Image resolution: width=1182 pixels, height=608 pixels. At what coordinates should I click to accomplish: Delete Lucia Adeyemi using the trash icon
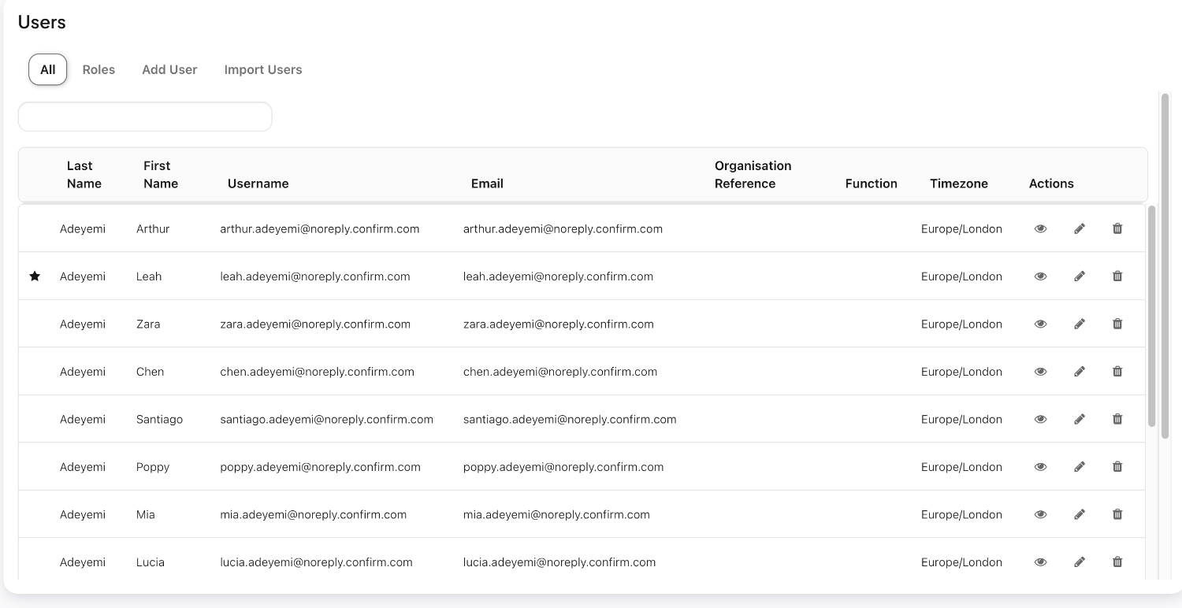coord(1117,562)
